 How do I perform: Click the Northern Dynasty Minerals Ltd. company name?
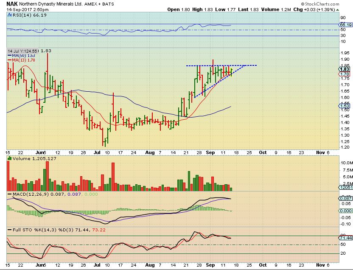pyautogui.click(x=51, y=4)
